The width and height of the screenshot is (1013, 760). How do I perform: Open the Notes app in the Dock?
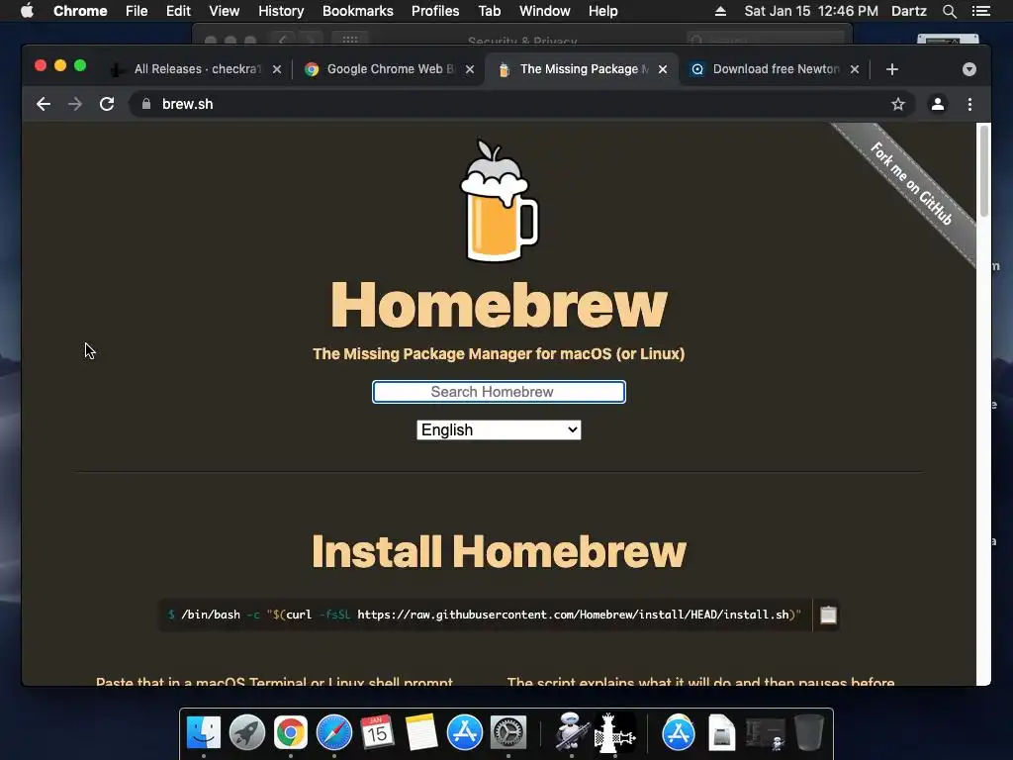tap(421, 733)
